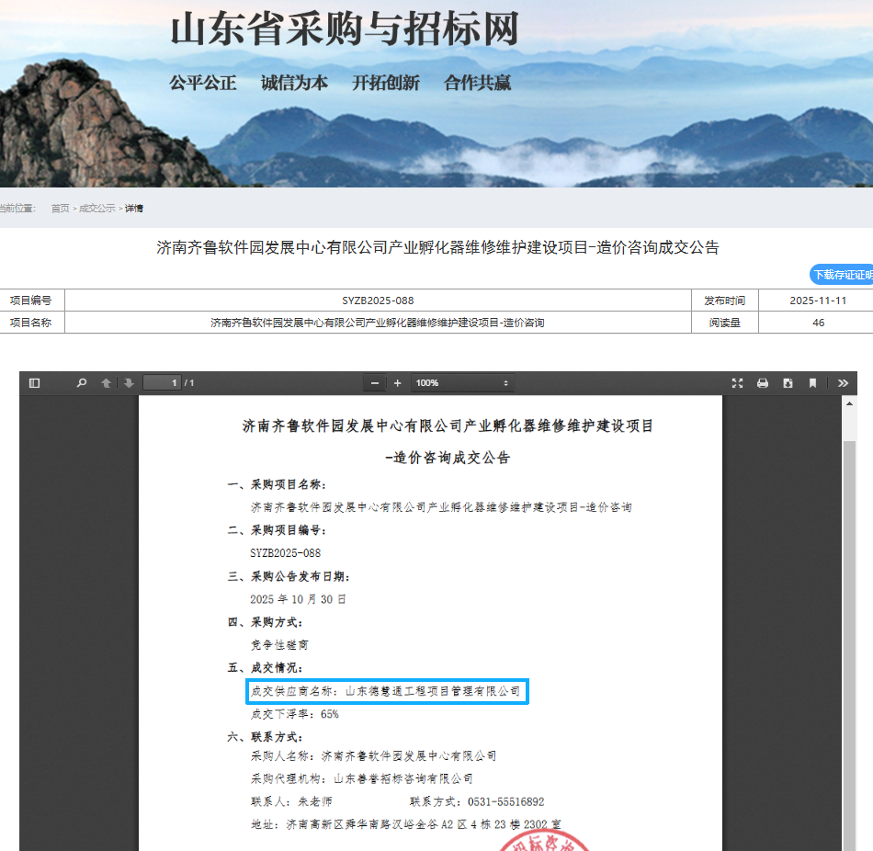Print the PDF announcement document

[x=762, y=382]
